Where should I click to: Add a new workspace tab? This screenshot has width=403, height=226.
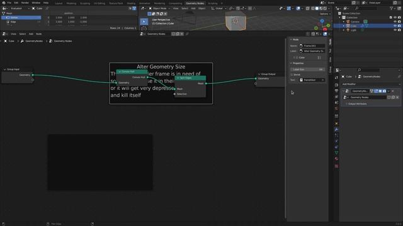[x=222, y=3]
